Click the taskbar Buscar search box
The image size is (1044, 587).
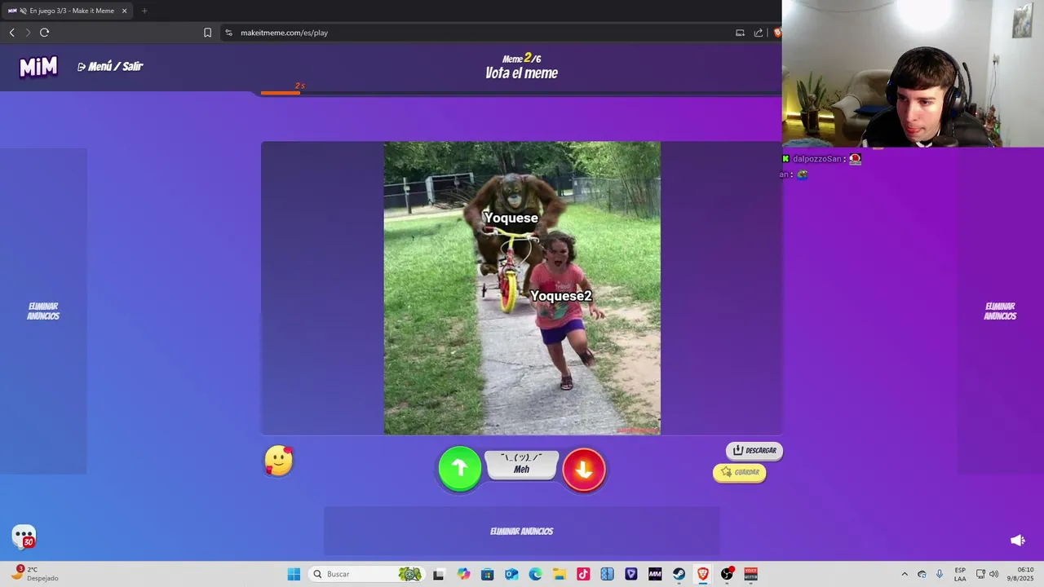point(367,574)
